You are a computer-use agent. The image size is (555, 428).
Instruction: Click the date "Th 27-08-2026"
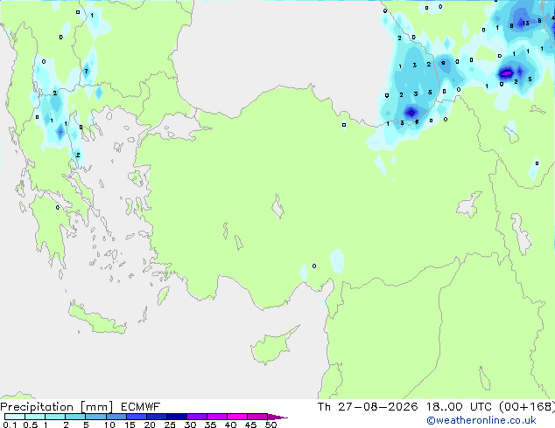(368, 407)
